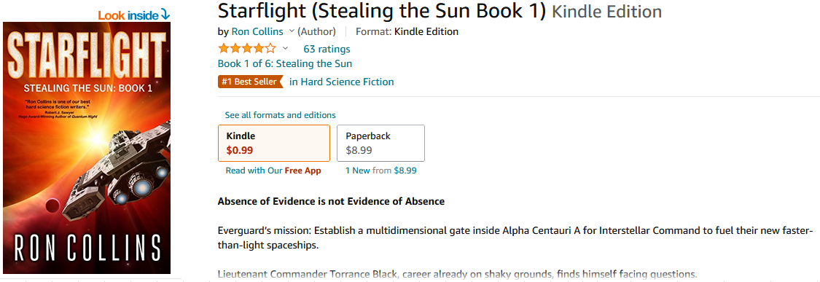Expand the star rating breakdown chevron

coord(286,49)
